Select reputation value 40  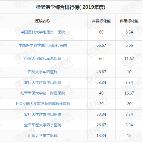pyautogui.click(x=101, y=93)
